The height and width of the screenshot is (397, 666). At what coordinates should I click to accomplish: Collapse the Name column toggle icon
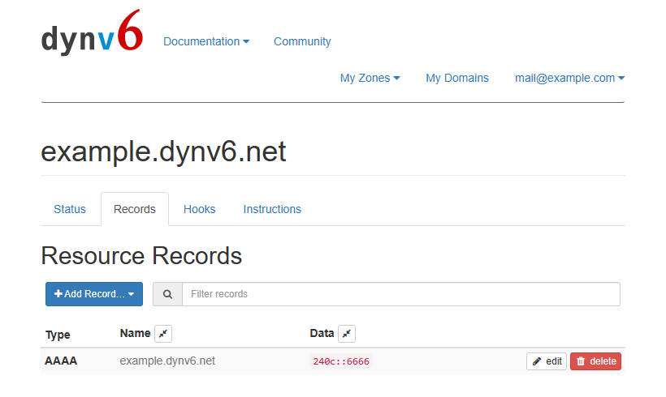pos(163,334)
